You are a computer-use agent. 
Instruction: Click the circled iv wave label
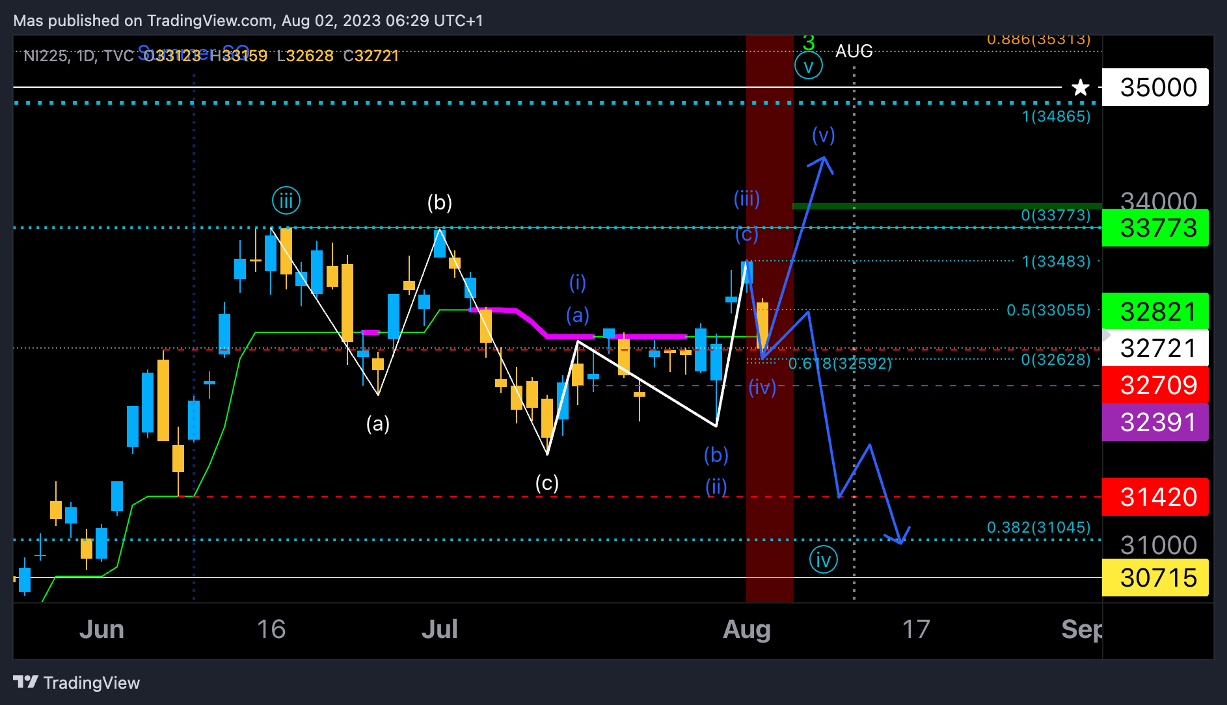[823, 560]
